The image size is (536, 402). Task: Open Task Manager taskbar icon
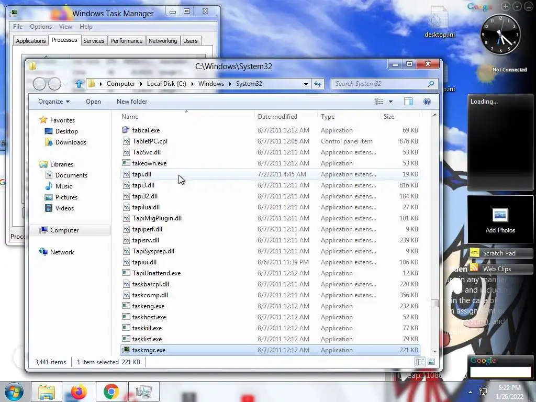[143, 392]
